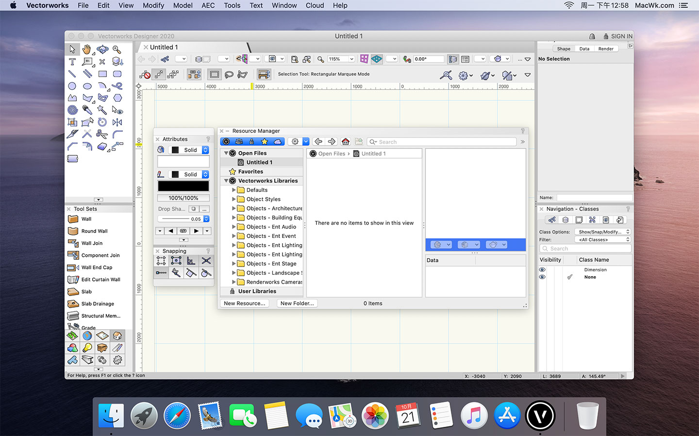Toggle None class visibility eye

(x=542, y=277)
